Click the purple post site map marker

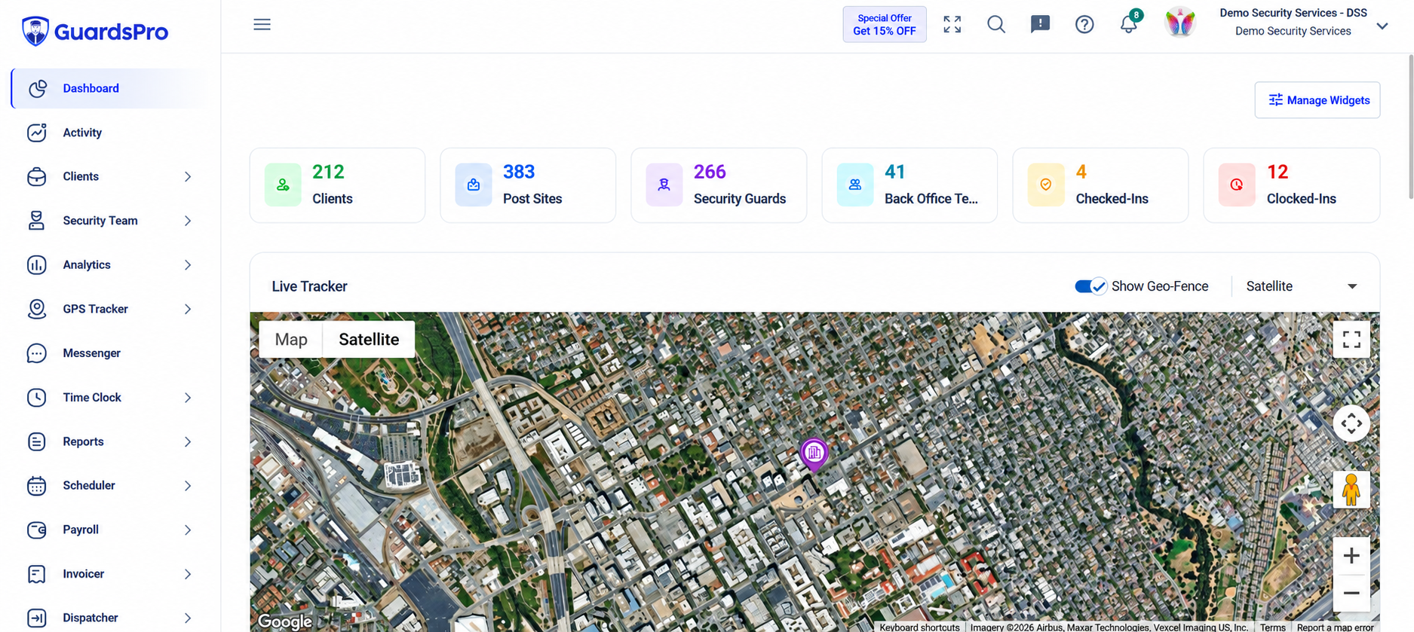coord(814,454)
